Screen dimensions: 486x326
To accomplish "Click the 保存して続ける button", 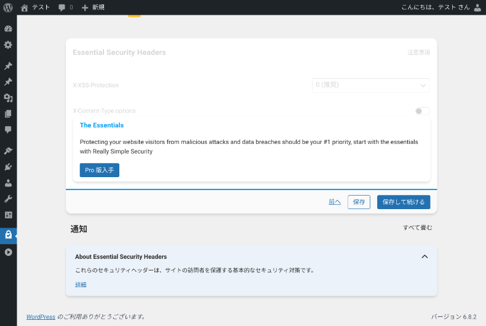I will coord(404,202).
